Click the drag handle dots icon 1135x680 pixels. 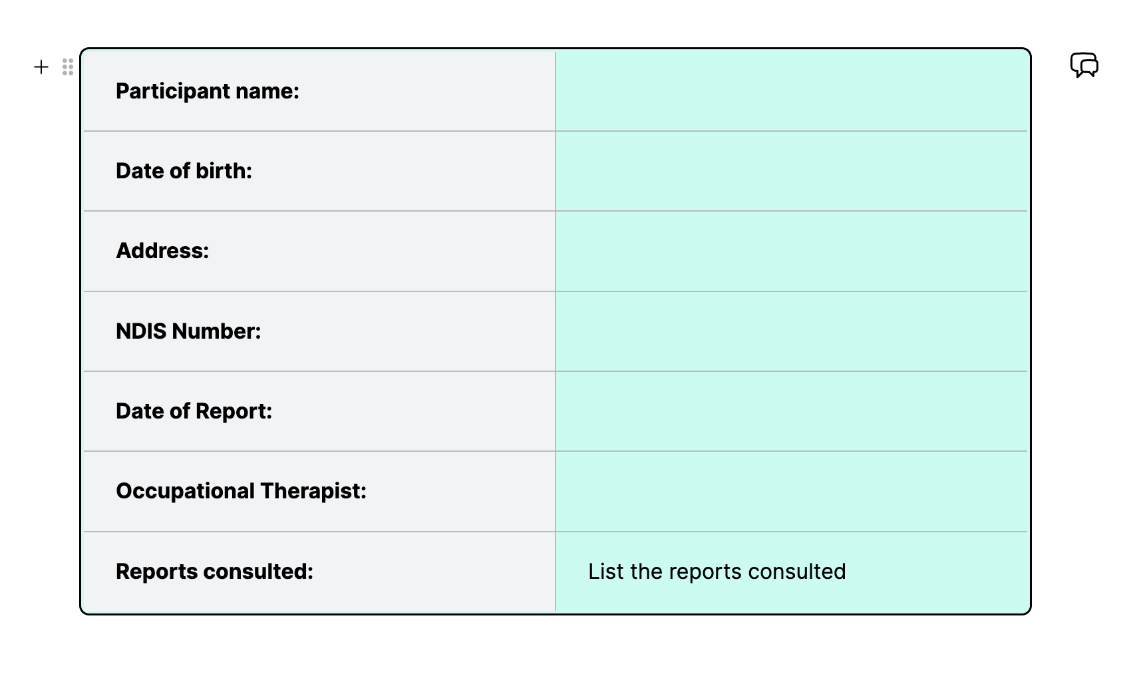point(68,67)
